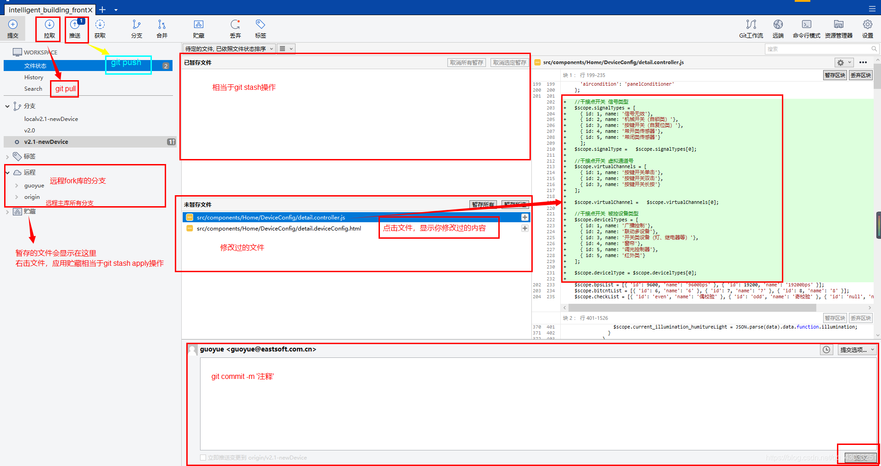Viewport: 881px width, 466px height.
Task: Close the intelligent_building_front tab
Action: click(90, 10)
